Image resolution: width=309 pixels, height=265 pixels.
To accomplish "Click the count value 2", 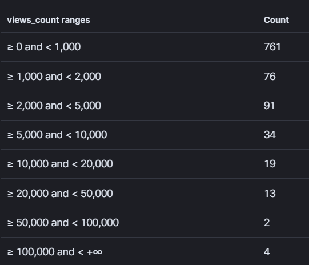I will coord(267,223).
